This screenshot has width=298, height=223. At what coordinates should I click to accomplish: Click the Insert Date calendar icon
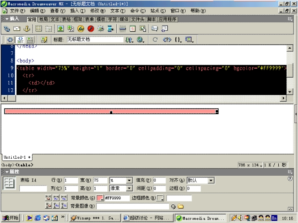[132, 29]
